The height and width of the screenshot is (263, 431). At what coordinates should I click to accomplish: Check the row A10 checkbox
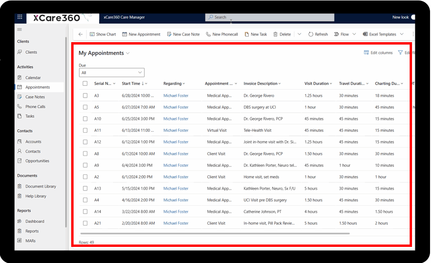(x=85, y=118)
